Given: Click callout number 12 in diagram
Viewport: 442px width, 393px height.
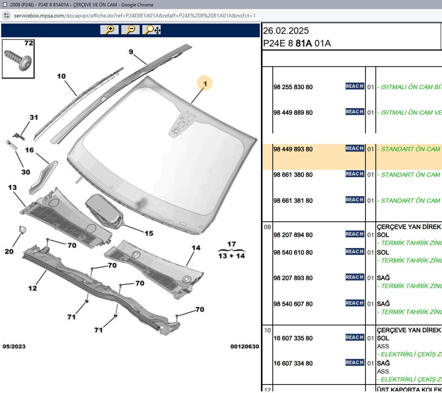Looking at the screenshot, I should [33, 288].
